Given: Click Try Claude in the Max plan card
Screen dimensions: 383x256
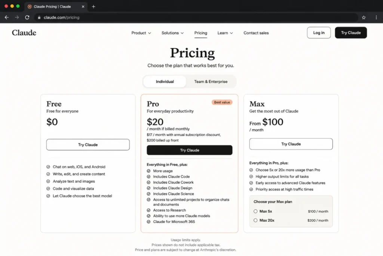Looking at the screenshot, I should coord(291,144).
